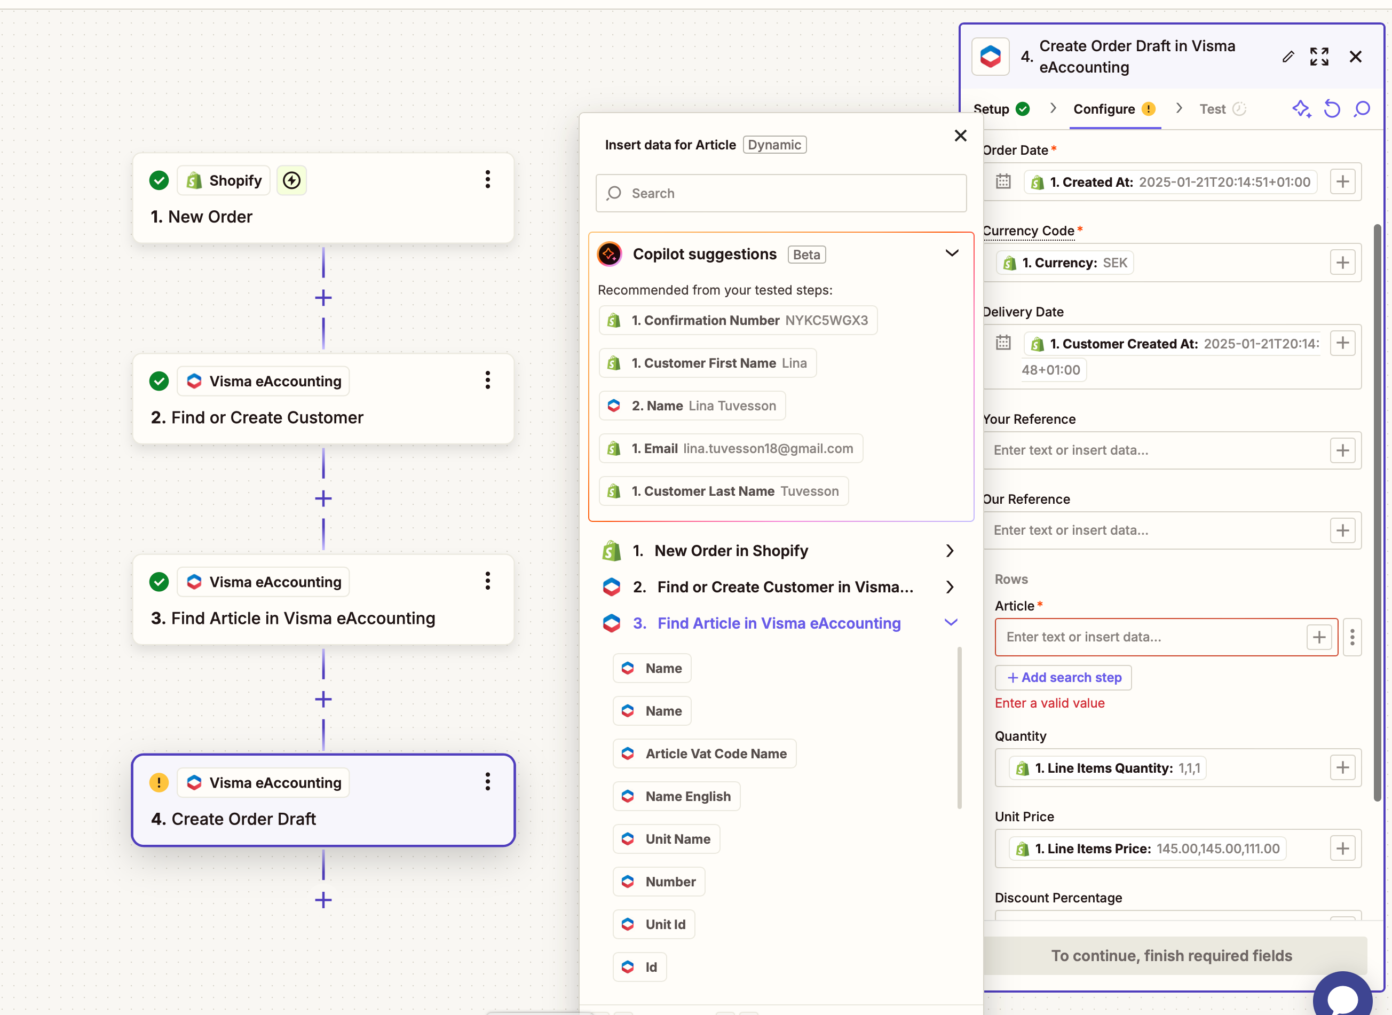
Task: Select the Article Vat Code Name field
Action: pos(705,754)
